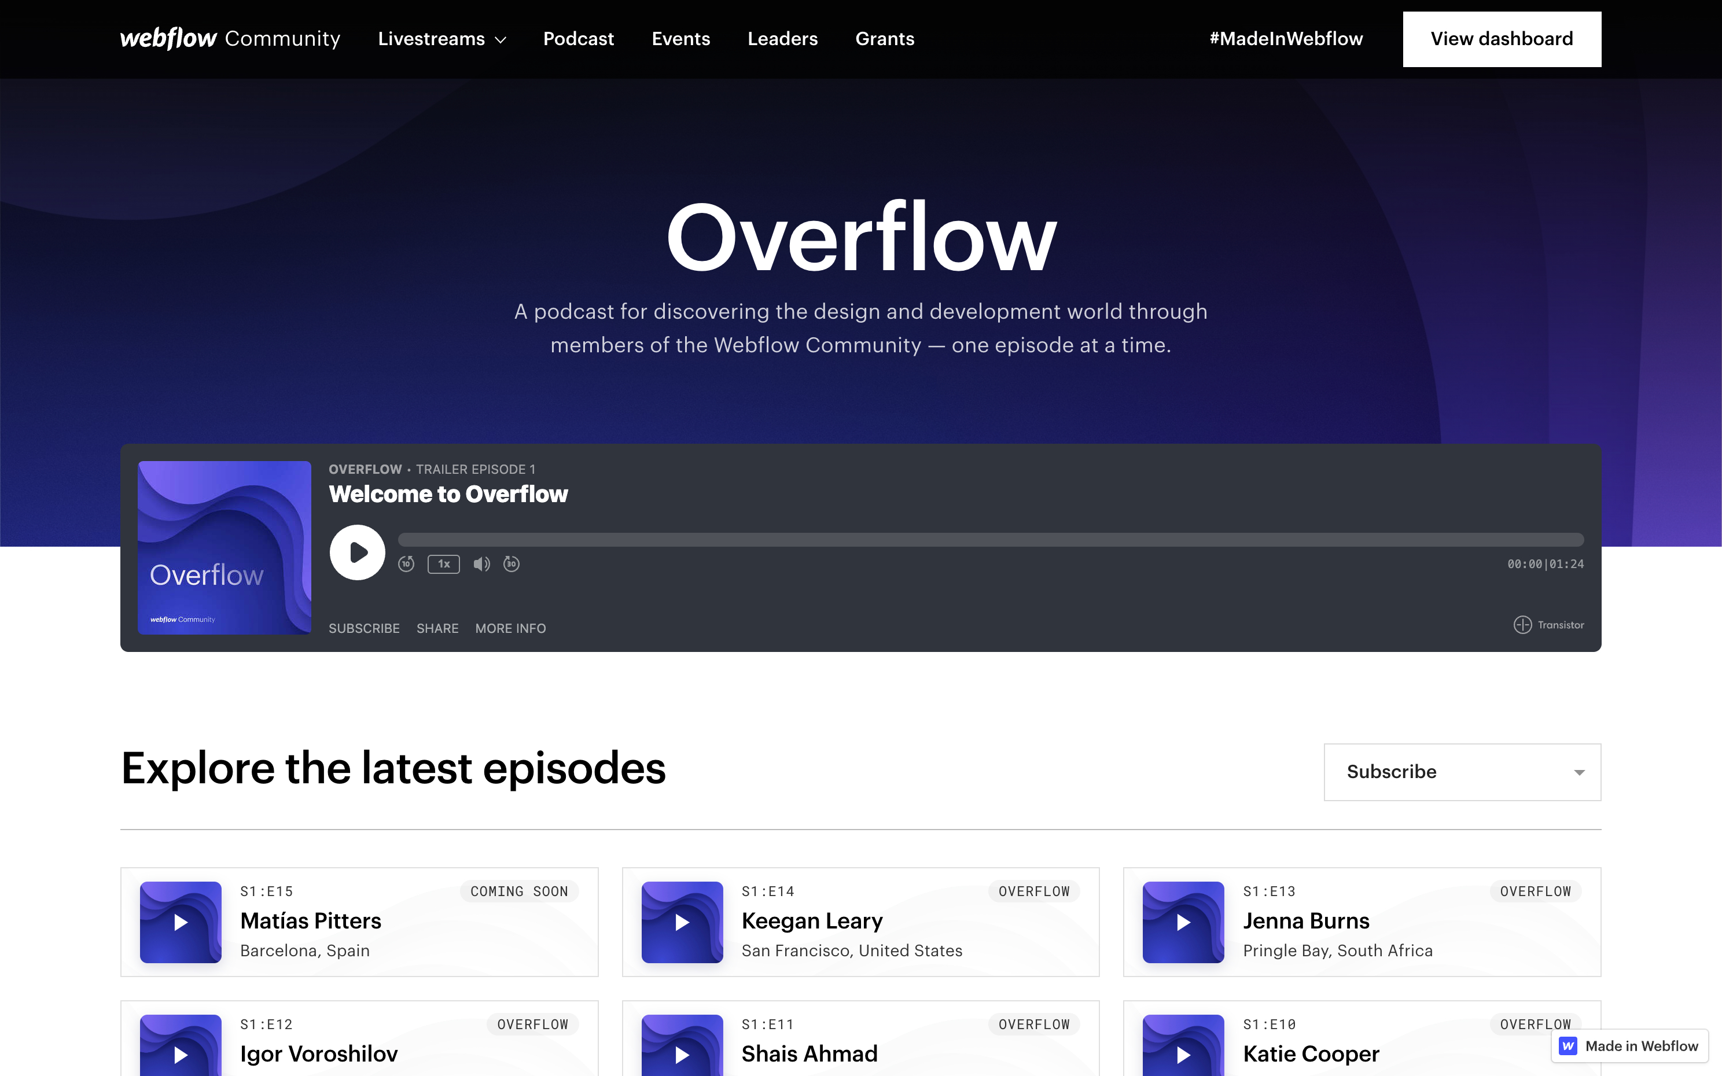The width and height of the screenshot is (1722, 1076).
Task: Skip forward 30 seconds in the player
Action: pos(512,565)
